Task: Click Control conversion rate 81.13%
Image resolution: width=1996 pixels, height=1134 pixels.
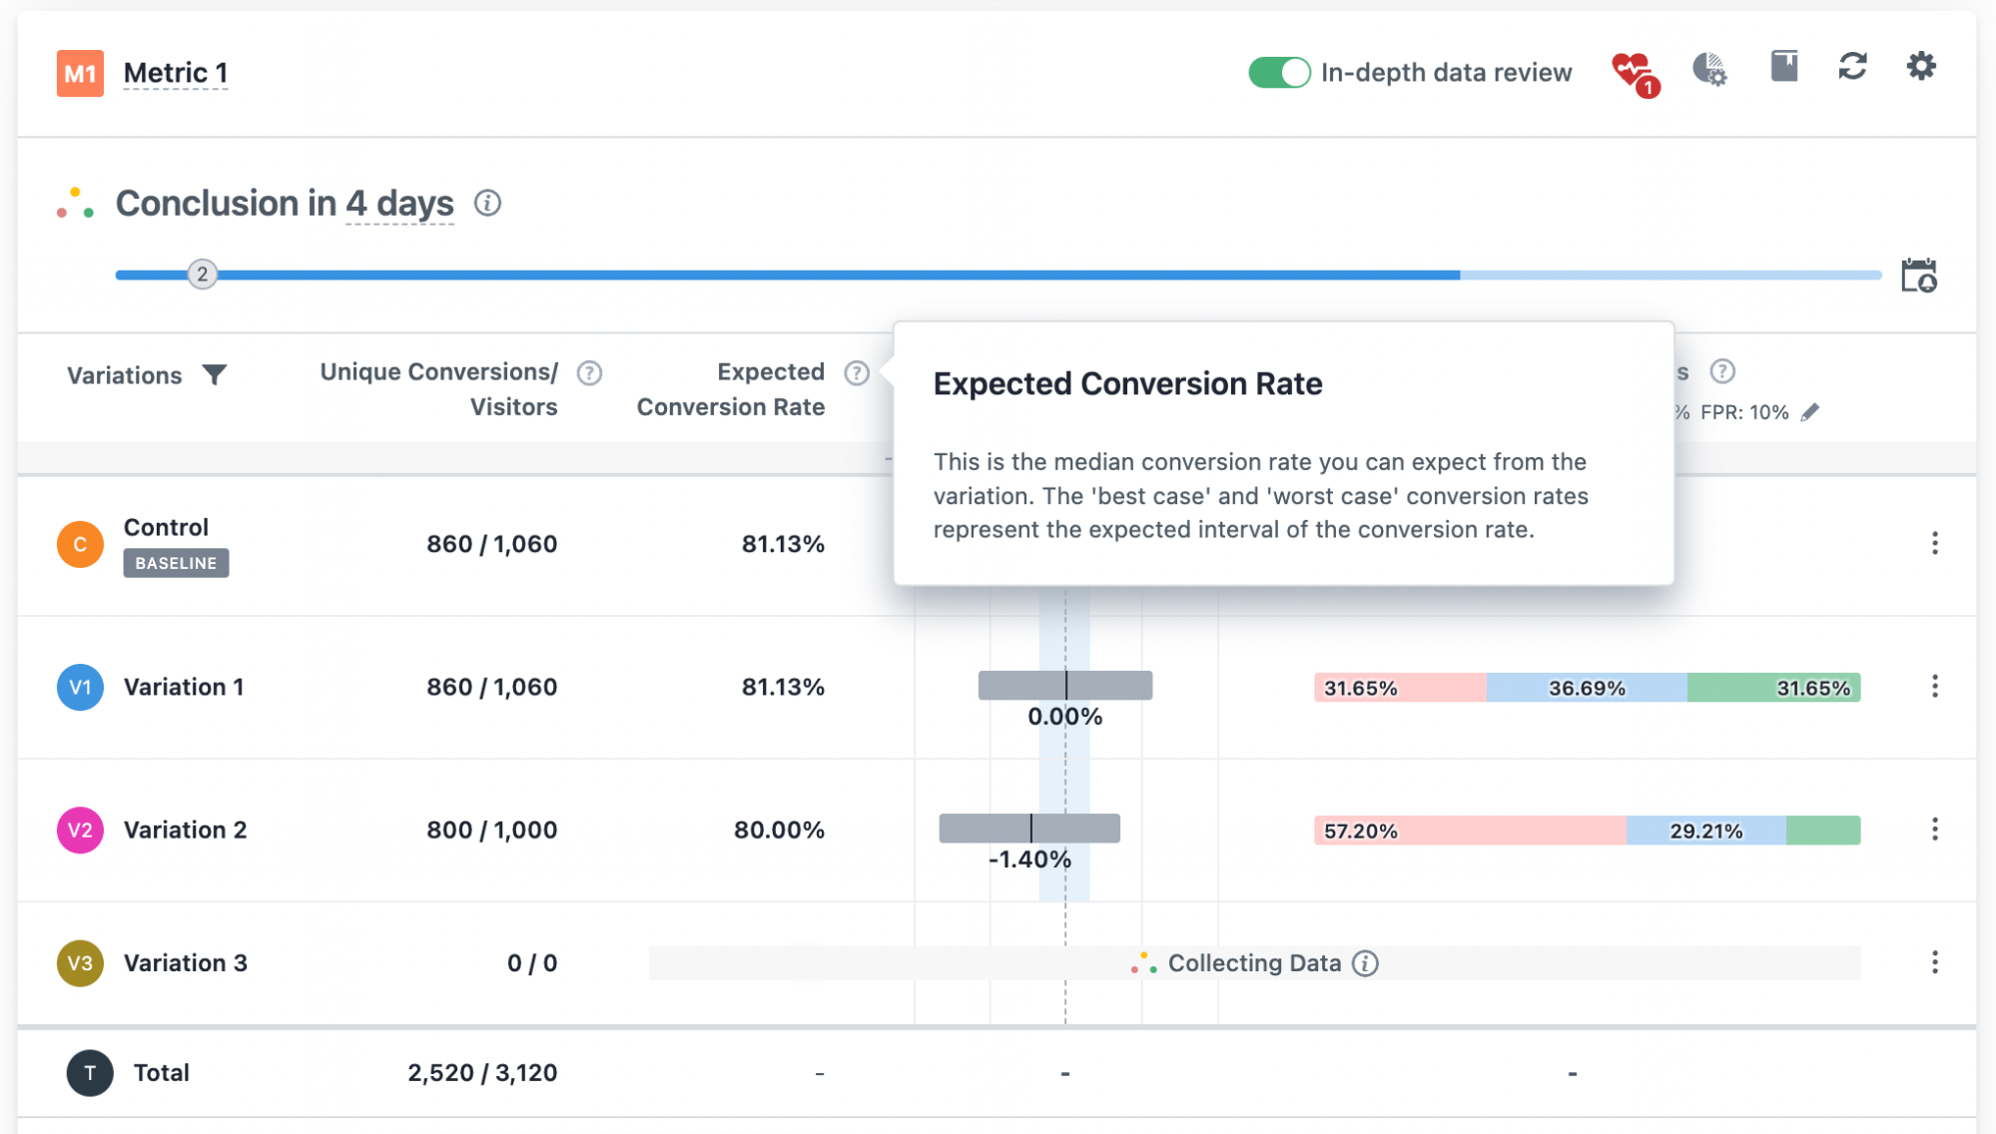Action: [x=783, y=544]
